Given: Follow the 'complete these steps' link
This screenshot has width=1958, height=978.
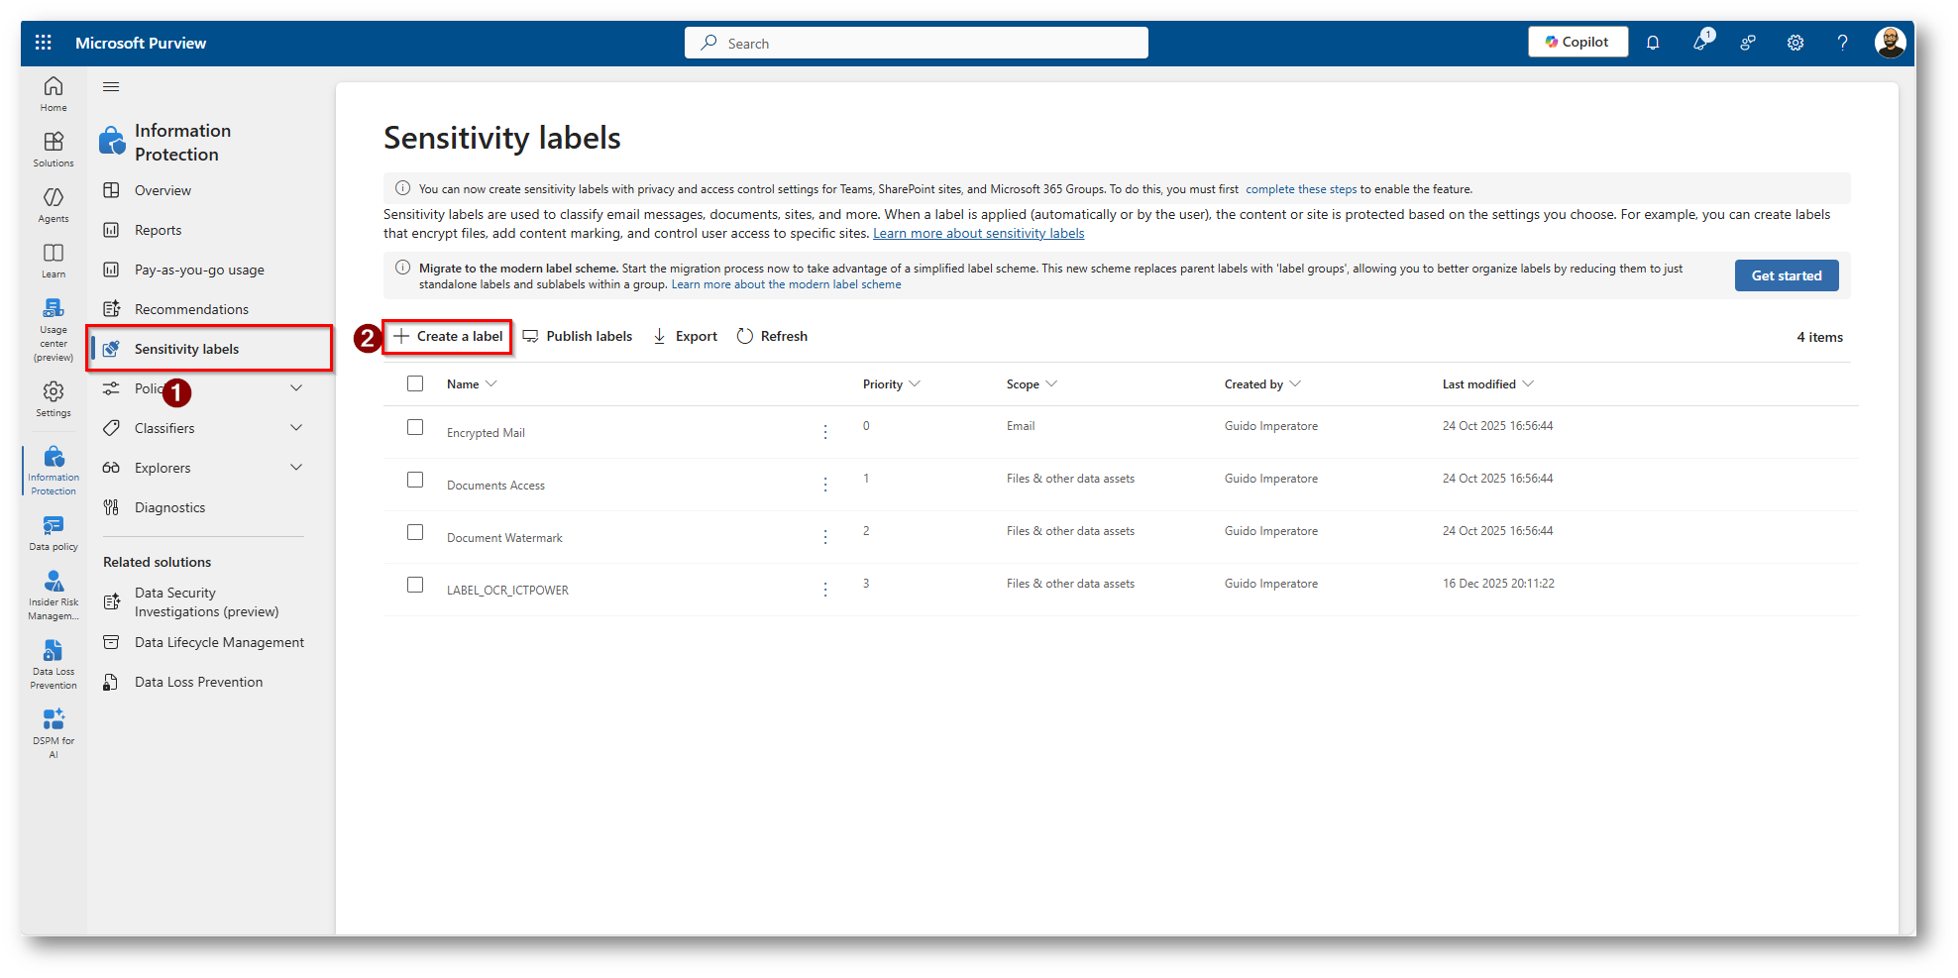Looking at the screenshot, I should [x=1301, y=189].
